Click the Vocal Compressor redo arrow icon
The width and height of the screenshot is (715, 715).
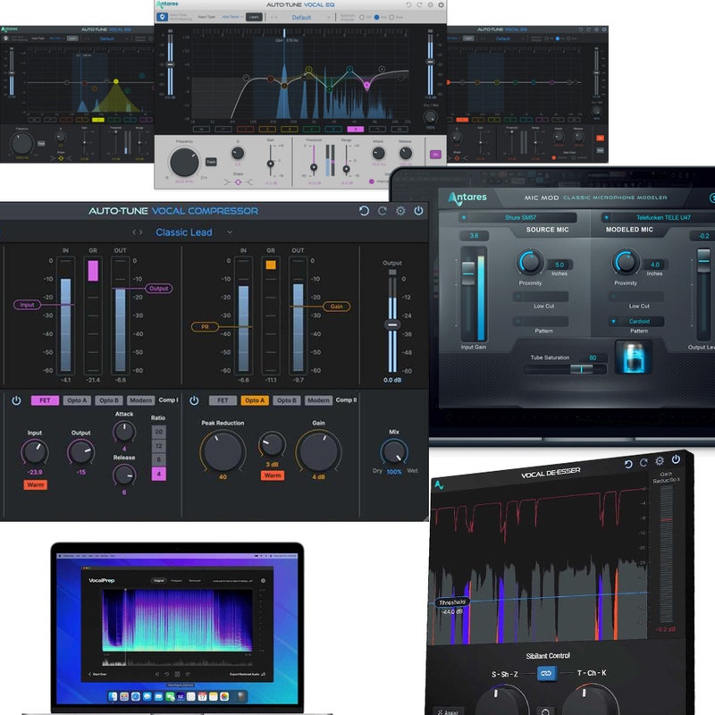tap(382, 211)
